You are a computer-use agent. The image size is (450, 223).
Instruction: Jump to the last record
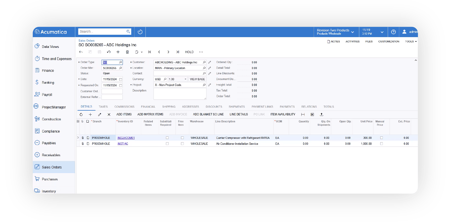click(178, 52)
